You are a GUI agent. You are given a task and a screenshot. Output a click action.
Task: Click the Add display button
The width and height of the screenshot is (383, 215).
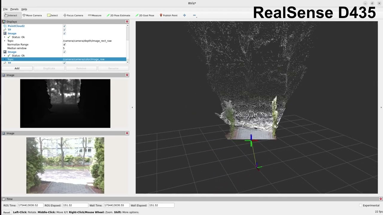pos(17,68)
